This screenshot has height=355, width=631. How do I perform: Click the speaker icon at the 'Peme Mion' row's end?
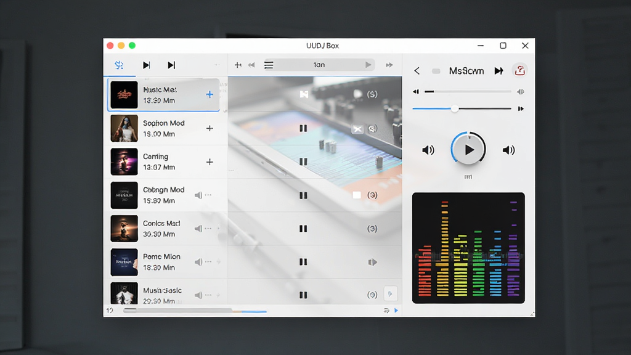point(373,262)
